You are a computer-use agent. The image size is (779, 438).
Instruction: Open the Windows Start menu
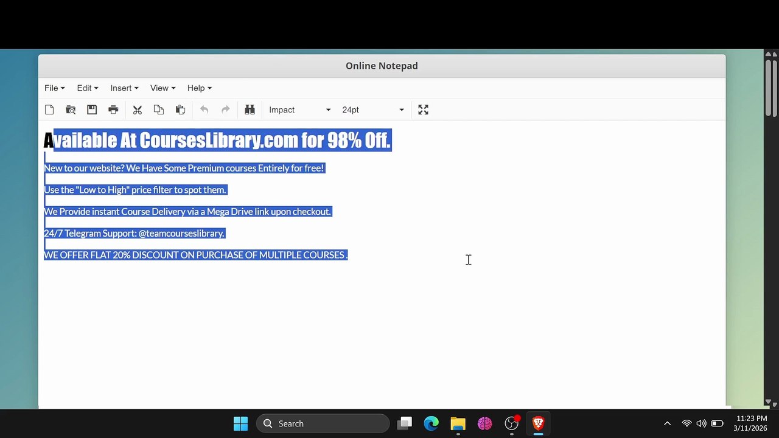click(241, 423)
